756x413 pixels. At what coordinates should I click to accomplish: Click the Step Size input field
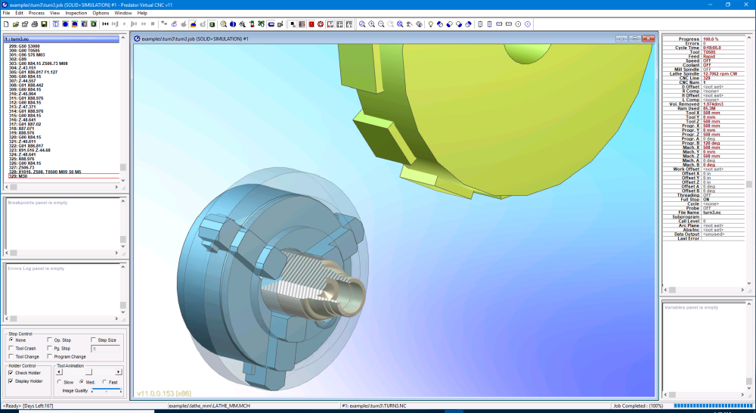coord(104,349)
